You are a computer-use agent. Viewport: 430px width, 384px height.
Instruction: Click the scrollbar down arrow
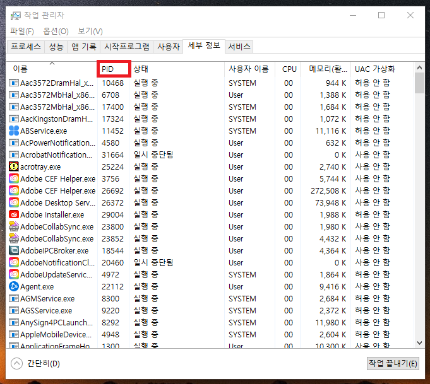pyautogui.click(x=419, y=343)
